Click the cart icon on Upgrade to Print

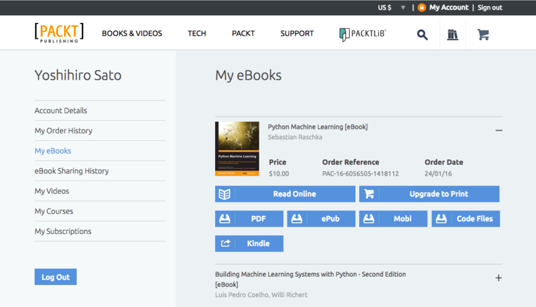369,194
